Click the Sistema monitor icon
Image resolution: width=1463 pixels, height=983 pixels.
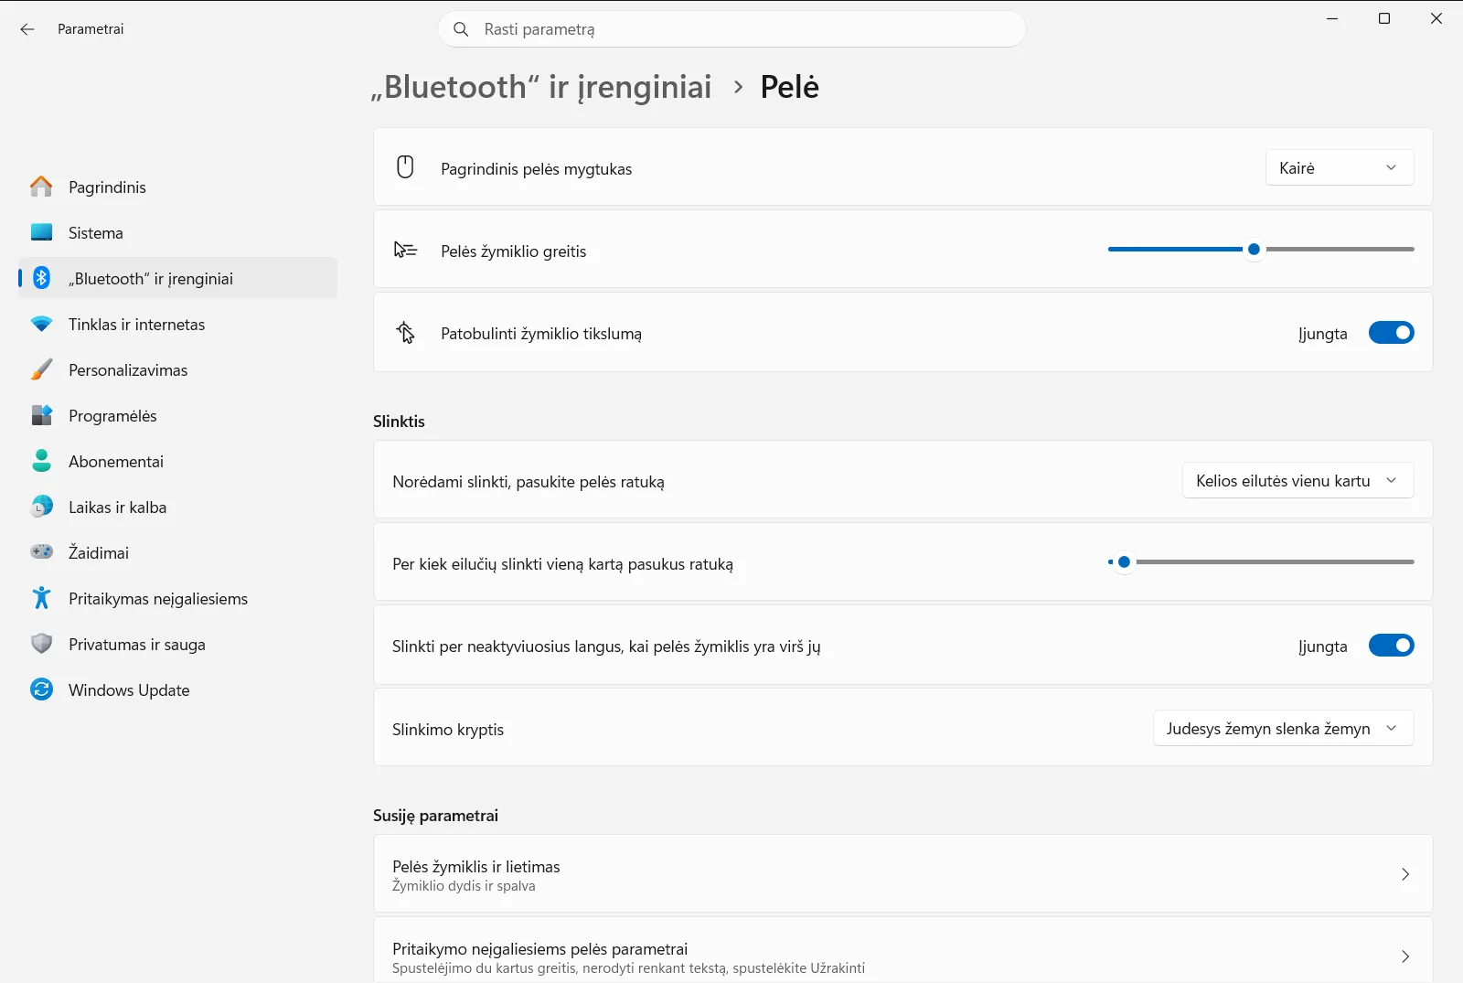coord(41,232)
